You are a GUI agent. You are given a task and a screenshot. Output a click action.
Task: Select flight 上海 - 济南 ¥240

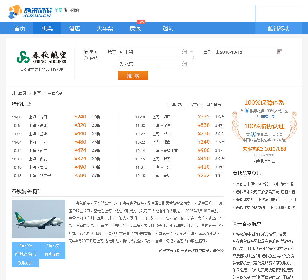[x=56, y=117]
